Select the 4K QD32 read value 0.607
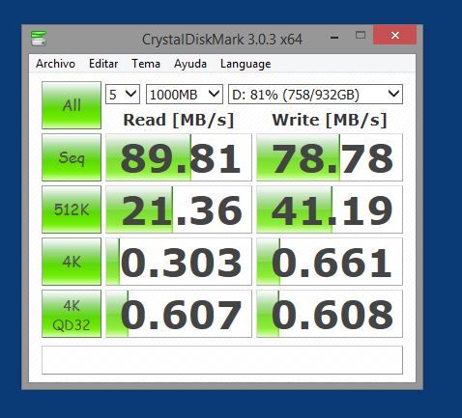 click(179, 314)
